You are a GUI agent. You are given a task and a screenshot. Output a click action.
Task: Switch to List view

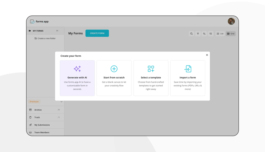click(x=220, y=34)
